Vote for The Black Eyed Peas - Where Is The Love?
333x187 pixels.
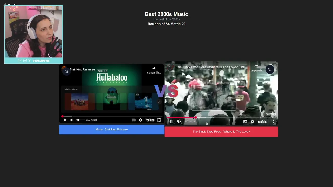point(221,132)
